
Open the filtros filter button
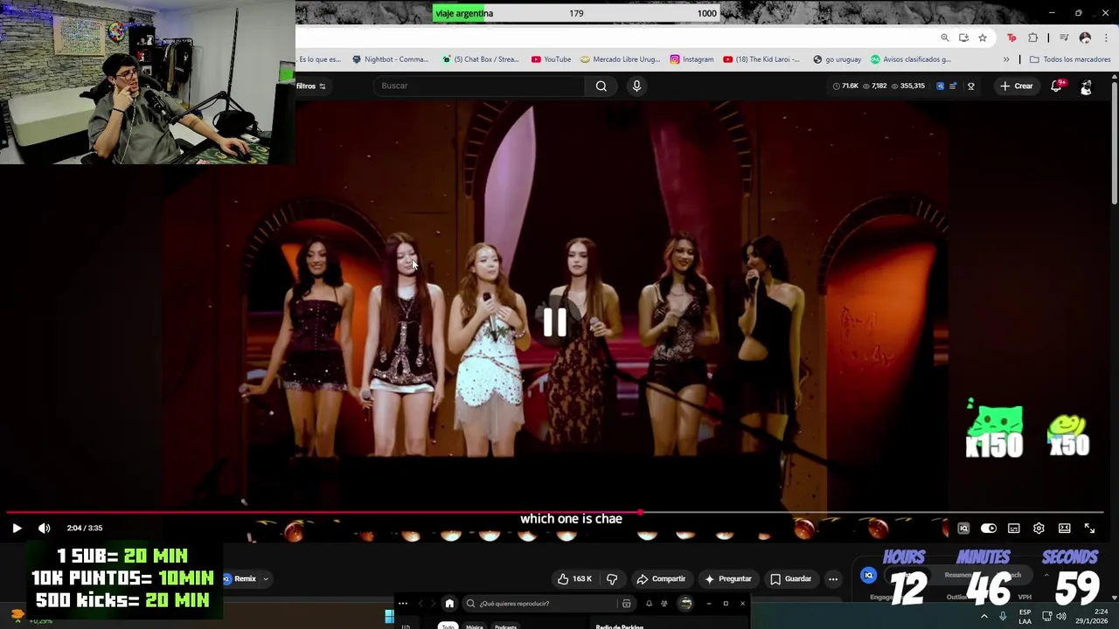pos(310,86)
